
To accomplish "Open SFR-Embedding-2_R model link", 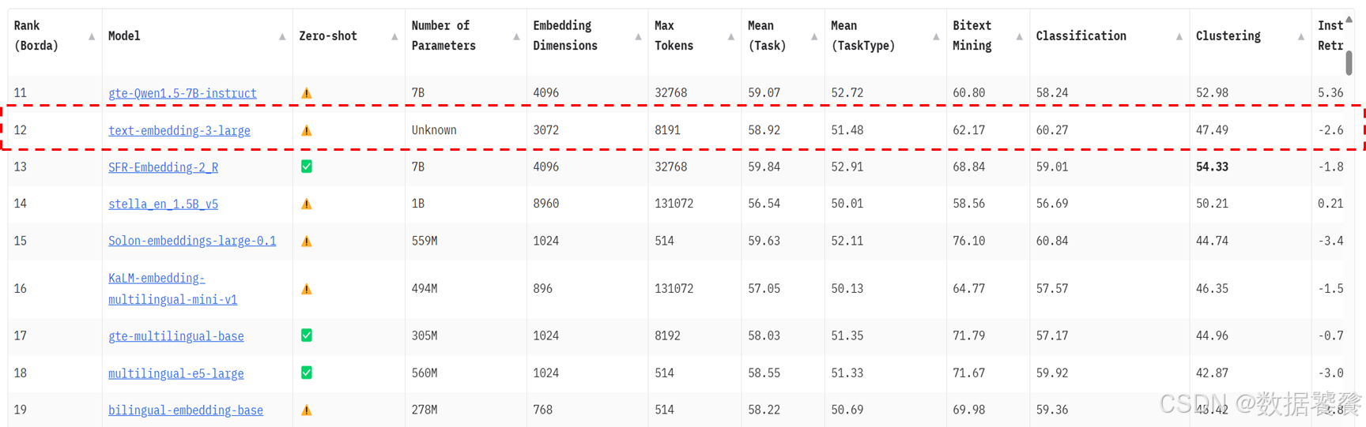I will (x=164, y=167).
